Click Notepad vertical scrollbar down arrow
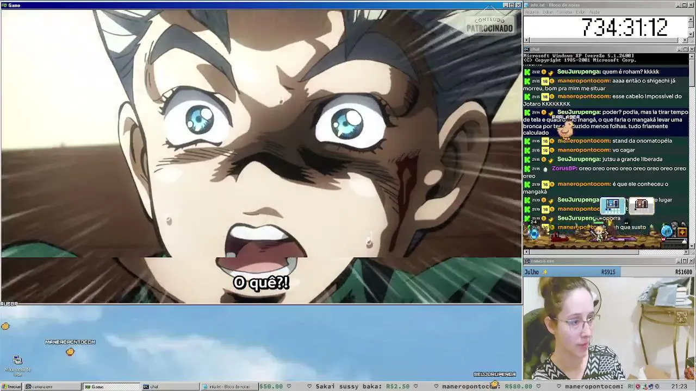This screenshot has height=391, width=696. [x=691, y=34]
